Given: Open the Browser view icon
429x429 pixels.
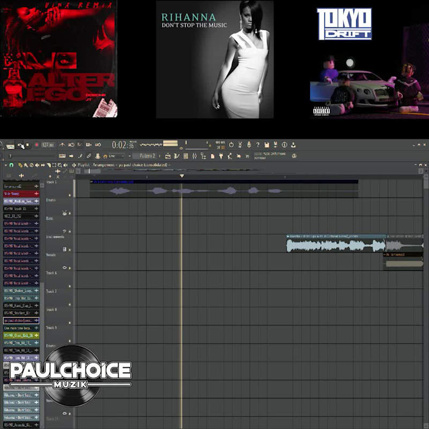Looking at the screenshot, I should coord(203,156).
